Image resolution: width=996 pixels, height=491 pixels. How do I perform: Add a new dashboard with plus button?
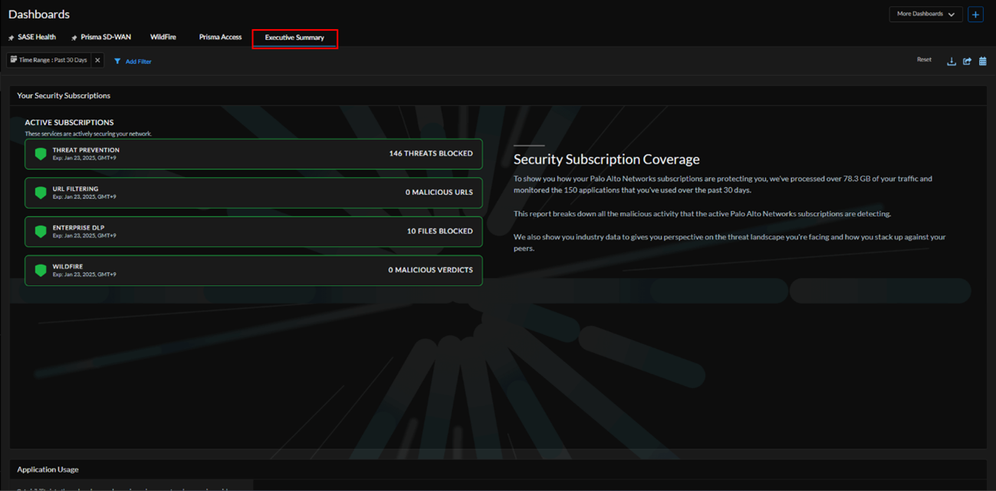(x=975, y=15)
